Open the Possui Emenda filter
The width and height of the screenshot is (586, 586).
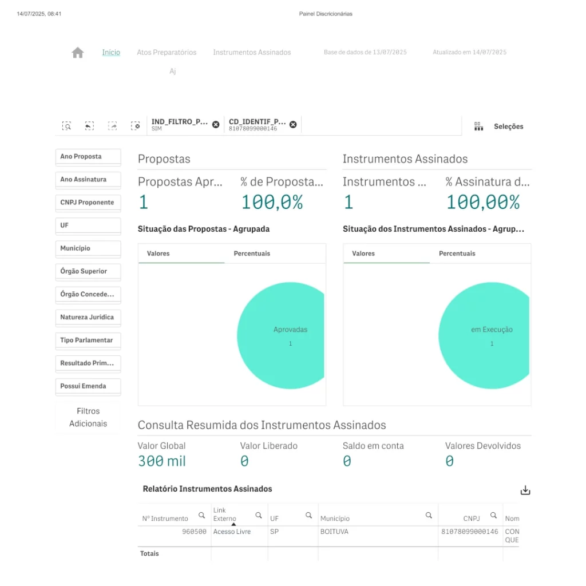(x=88, y=386)
